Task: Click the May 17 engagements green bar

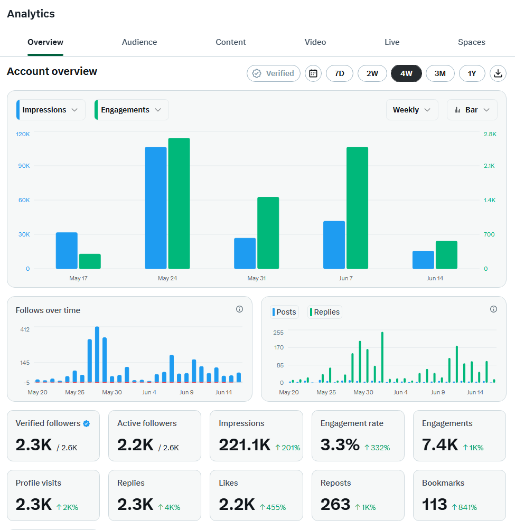Action: point(90,261)
